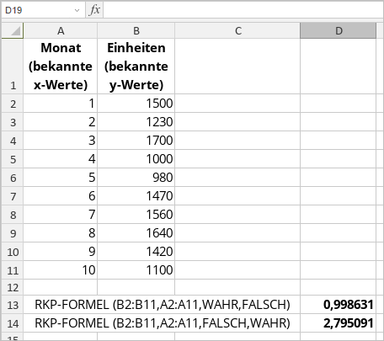Click the select-all triangle at grid corner
The width and height of the screenshot is (384, 341).
click(x=13, y=30)
